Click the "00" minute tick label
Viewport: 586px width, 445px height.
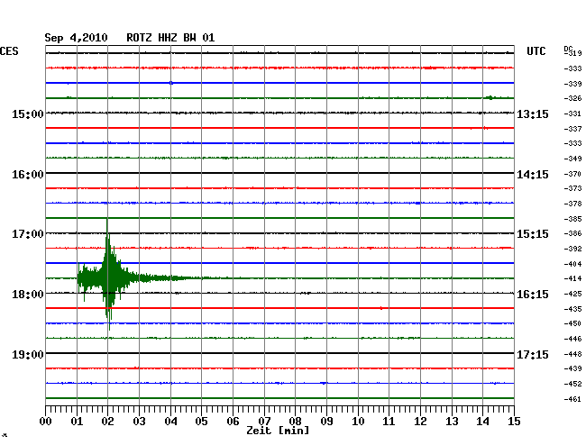(x=46, y=421)
